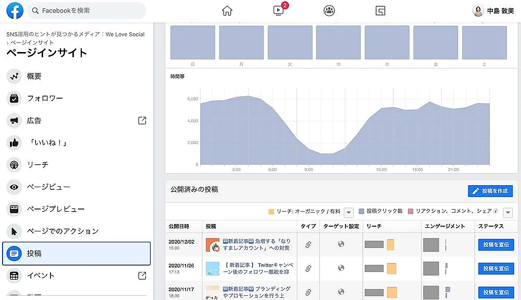Viewport: 521px width, 300px height.
Task: Open external link icon beside 広告
Action: [142, 121]
